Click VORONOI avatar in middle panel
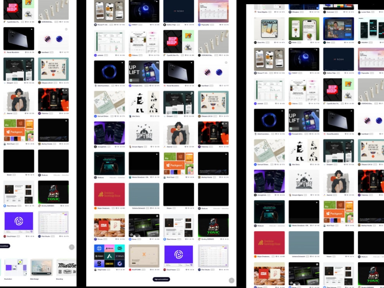 (x=199, y=55)
